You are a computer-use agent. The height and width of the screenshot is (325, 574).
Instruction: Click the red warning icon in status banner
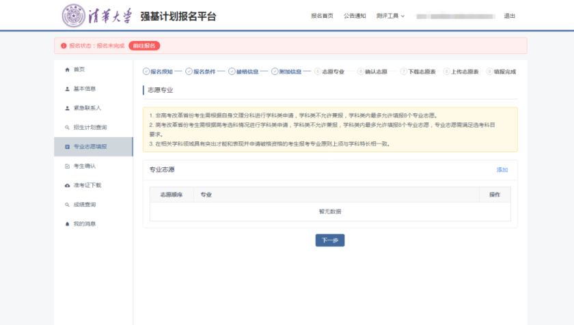[64, 46]
